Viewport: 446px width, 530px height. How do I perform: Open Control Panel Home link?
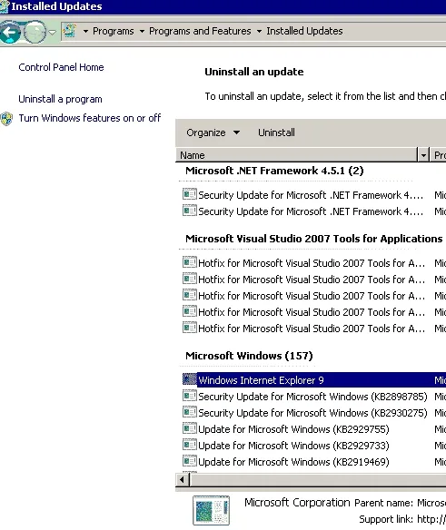coord(61,67)
